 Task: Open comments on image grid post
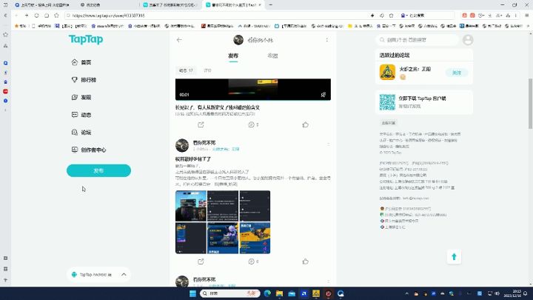[253, 261]
